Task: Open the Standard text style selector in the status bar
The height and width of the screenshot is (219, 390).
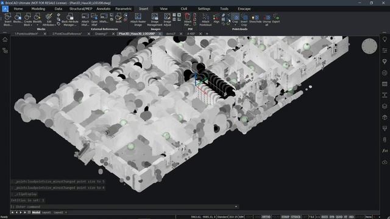Action: tap(222, 217)
